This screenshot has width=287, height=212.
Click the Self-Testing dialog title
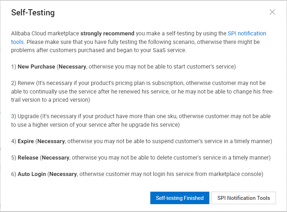pyautogui.click(x=33, y=13)
